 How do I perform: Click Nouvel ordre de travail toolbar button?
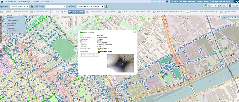(216, 6)
